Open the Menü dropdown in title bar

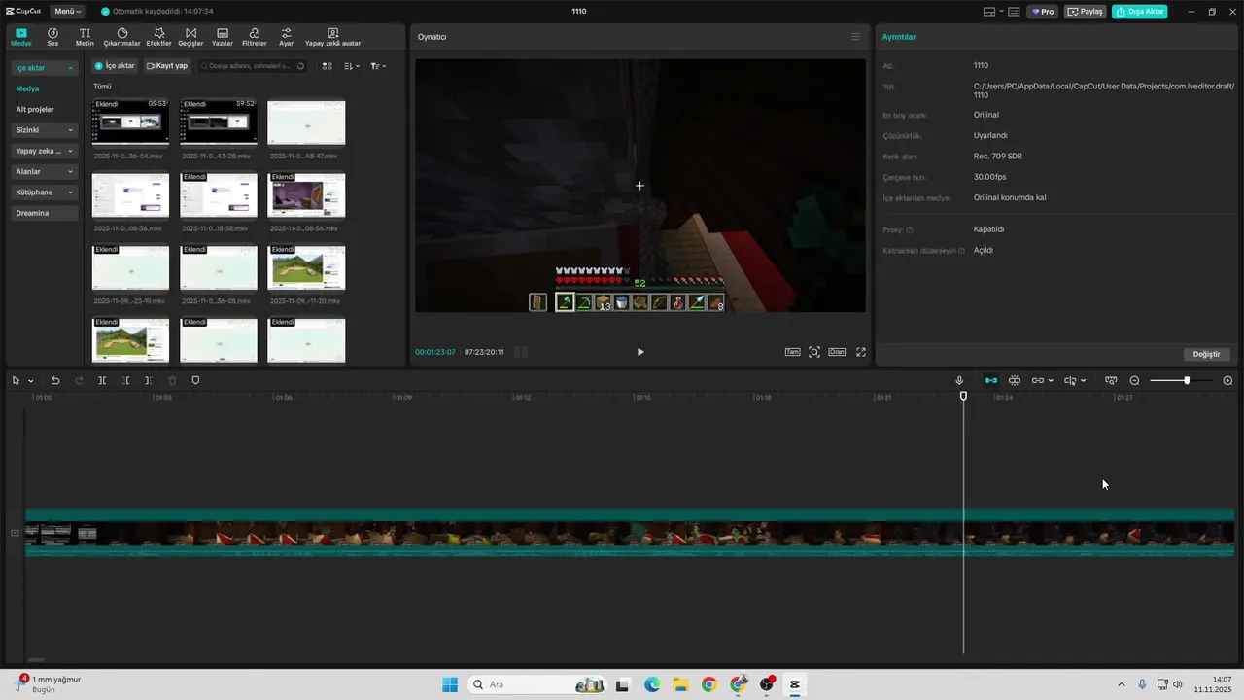point(68,12)
